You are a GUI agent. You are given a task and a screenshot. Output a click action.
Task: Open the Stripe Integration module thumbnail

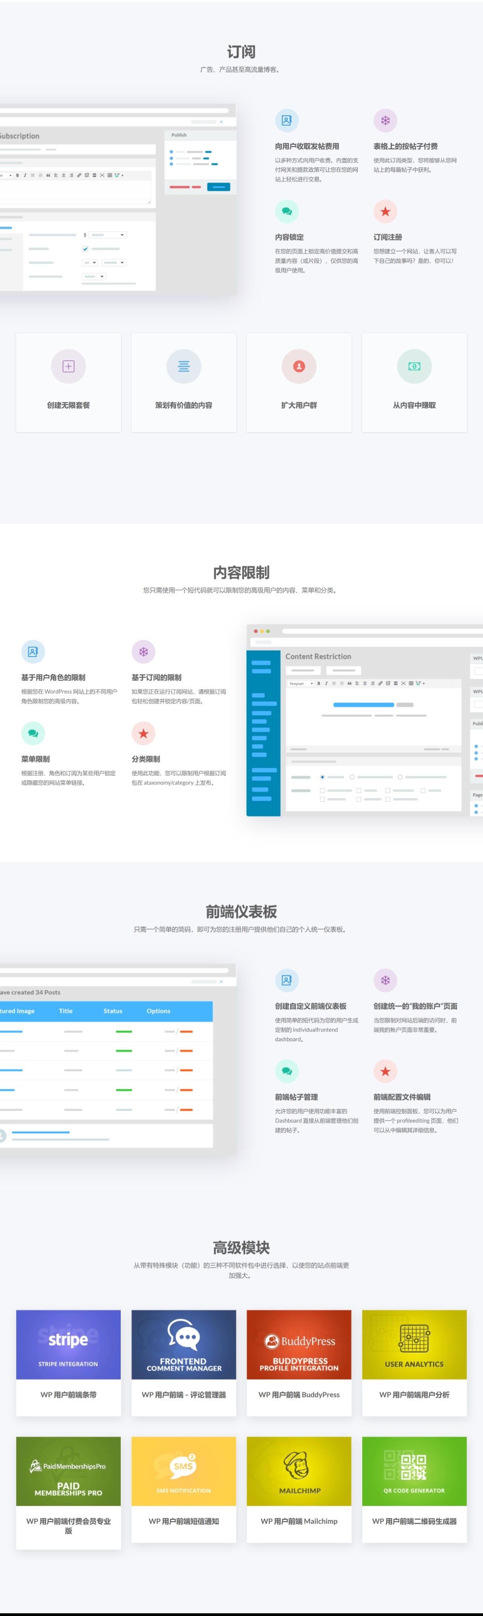point(68,1344)
